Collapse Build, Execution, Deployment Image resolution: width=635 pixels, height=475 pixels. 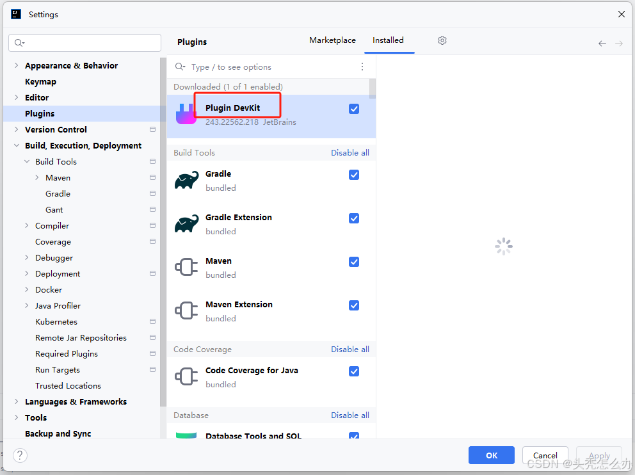(x=16, y=145)
